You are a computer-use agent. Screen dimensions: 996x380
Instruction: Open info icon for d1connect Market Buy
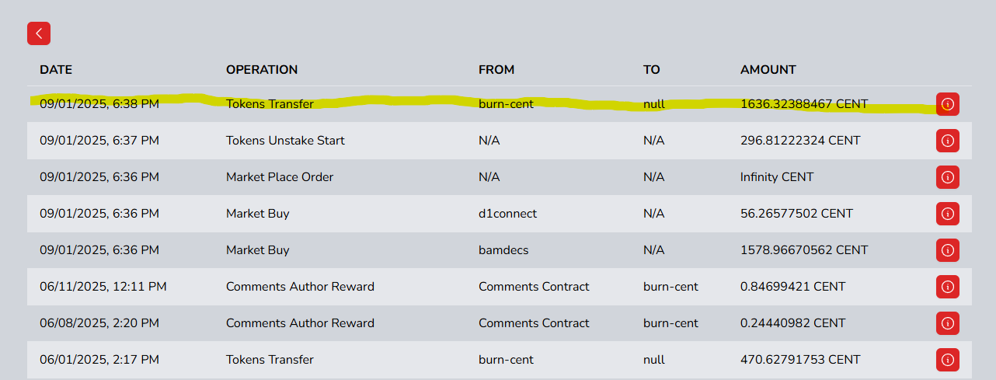click(947, 214)
